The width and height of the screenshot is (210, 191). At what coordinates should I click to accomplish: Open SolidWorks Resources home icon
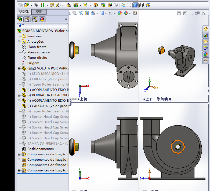click(x=205, y=29)
